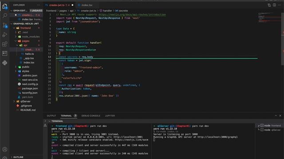
Task: Open .gitignore file
Action: [26, 106]
